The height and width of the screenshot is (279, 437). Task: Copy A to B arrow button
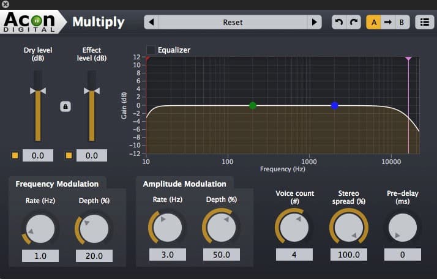click(x=387, y=22)
